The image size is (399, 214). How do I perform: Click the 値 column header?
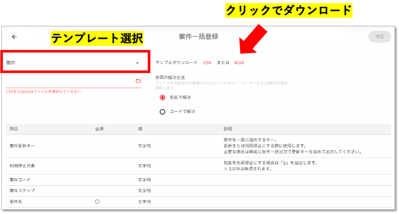(140, 129)
